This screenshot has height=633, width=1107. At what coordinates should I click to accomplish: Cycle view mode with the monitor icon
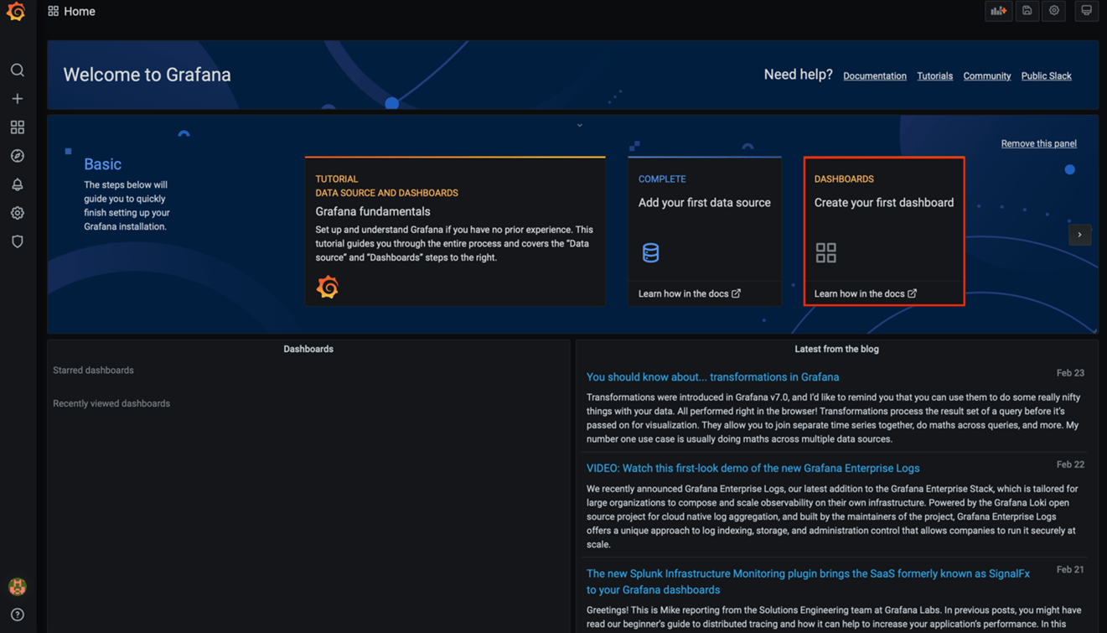[1086, 11]
